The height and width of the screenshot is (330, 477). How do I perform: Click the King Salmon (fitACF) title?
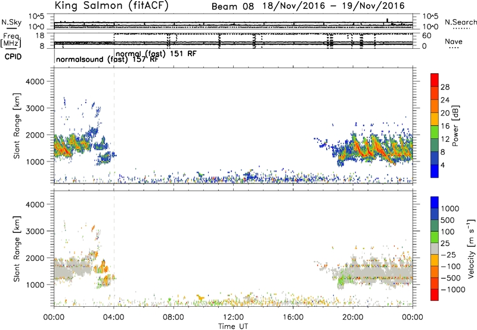[x=111, y=5]
